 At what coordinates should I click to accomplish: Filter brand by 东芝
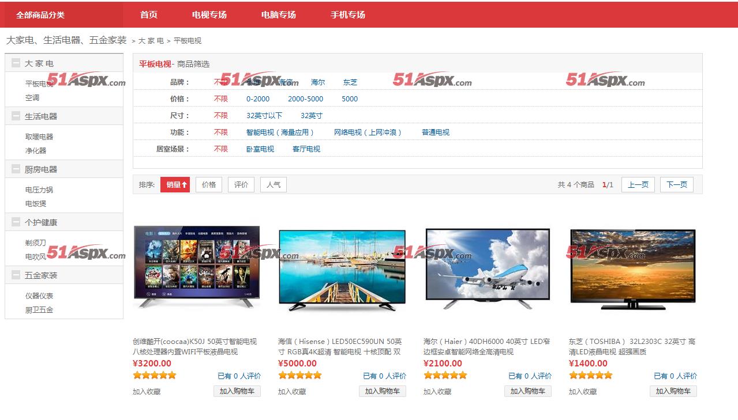pos(350,82)
